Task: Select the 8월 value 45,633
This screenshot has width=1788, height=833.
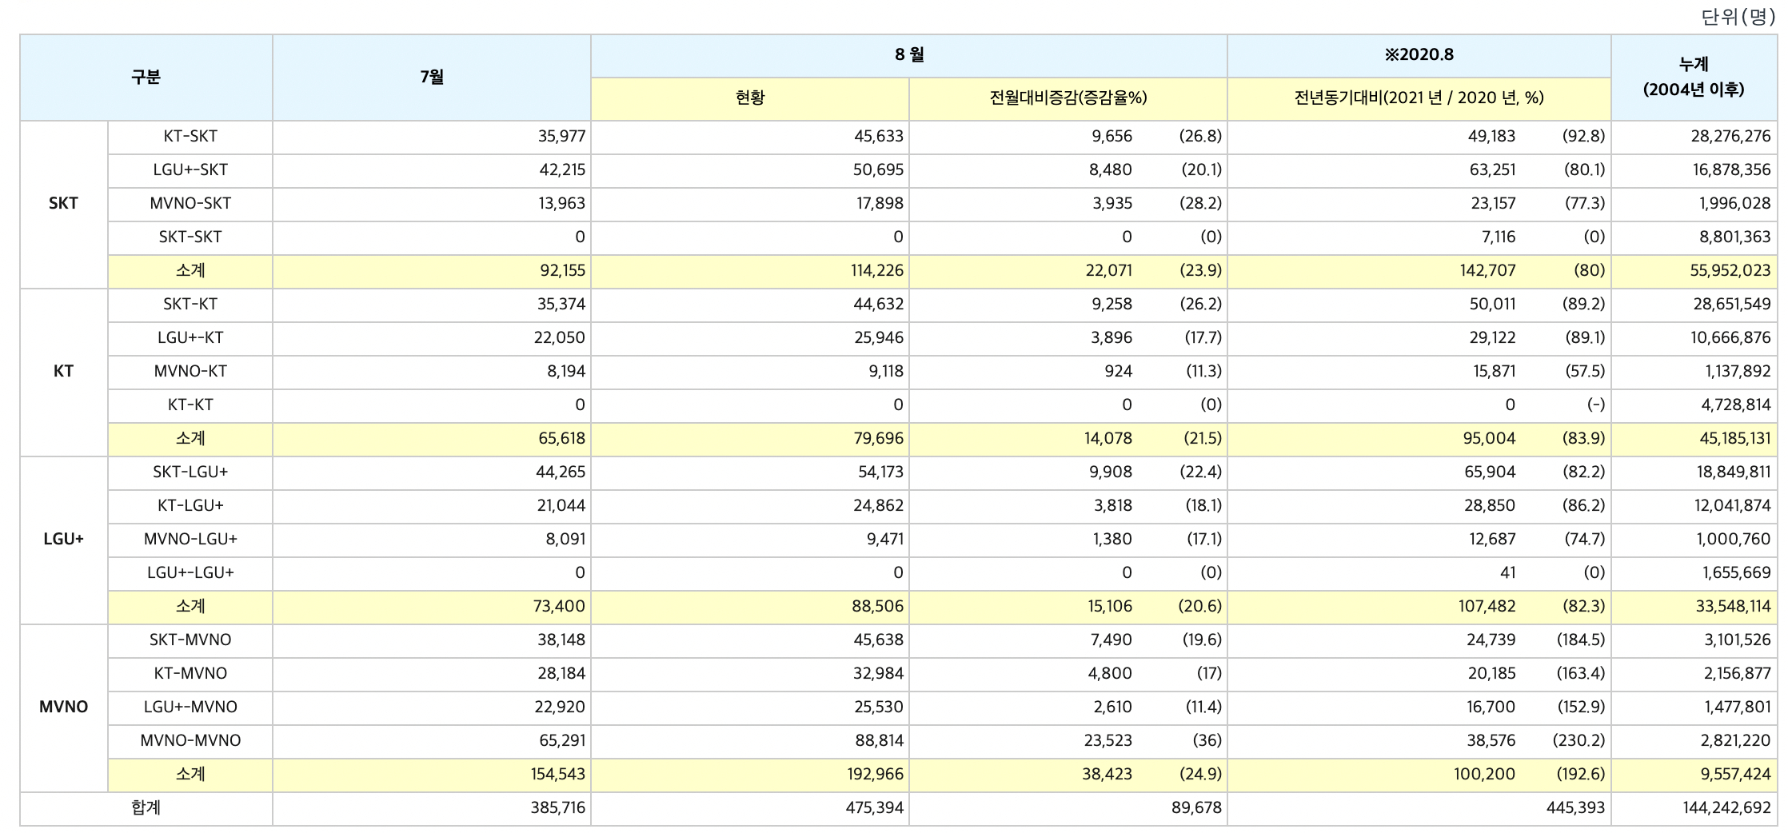Action: pos(879,137)
